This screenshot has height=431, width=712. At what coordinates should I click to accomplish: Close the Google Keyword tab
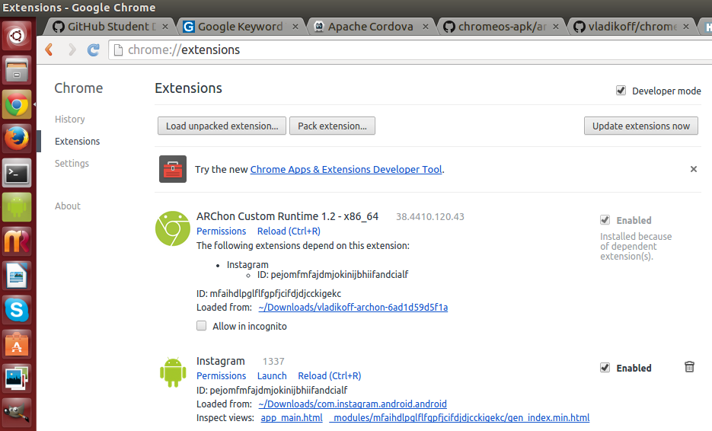click(295, 27)
